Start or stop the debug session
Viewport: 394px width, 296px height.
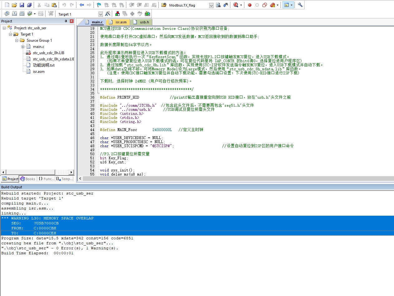point(236,5)
